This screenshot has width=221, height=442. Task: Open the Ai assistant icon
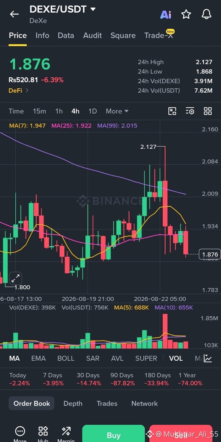tap(166, 14)
